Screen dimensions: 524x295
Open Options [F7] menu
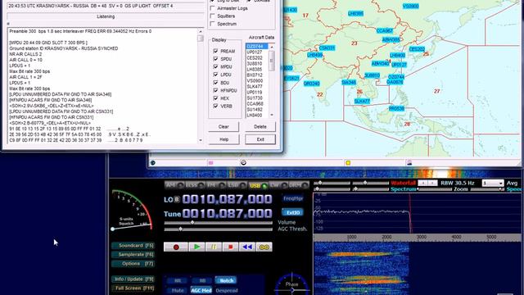click(x=133, y=264)
